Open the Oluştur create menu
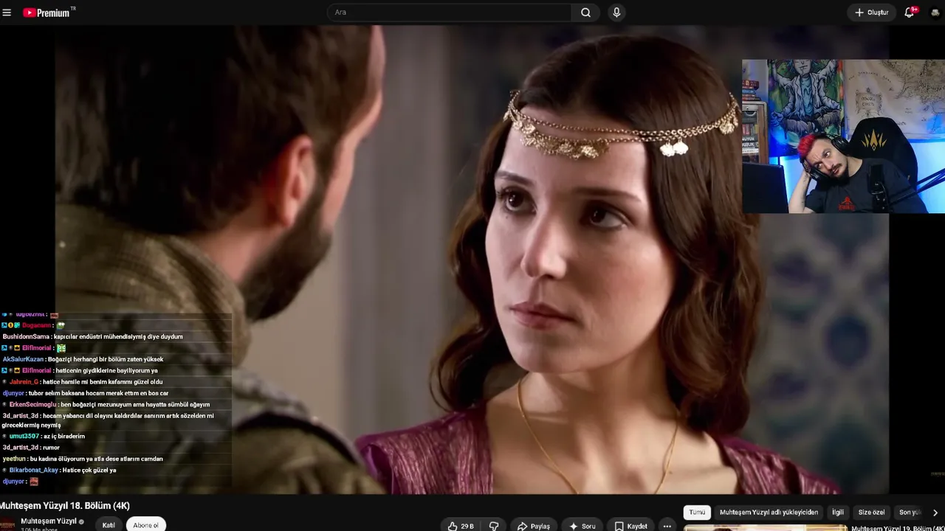The width and height of the screenshot is (945, 531). (x=871, y=13)
